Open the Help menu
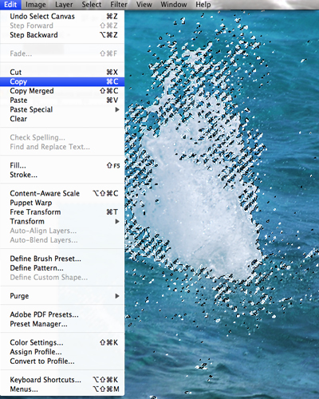 coord(203,5)
